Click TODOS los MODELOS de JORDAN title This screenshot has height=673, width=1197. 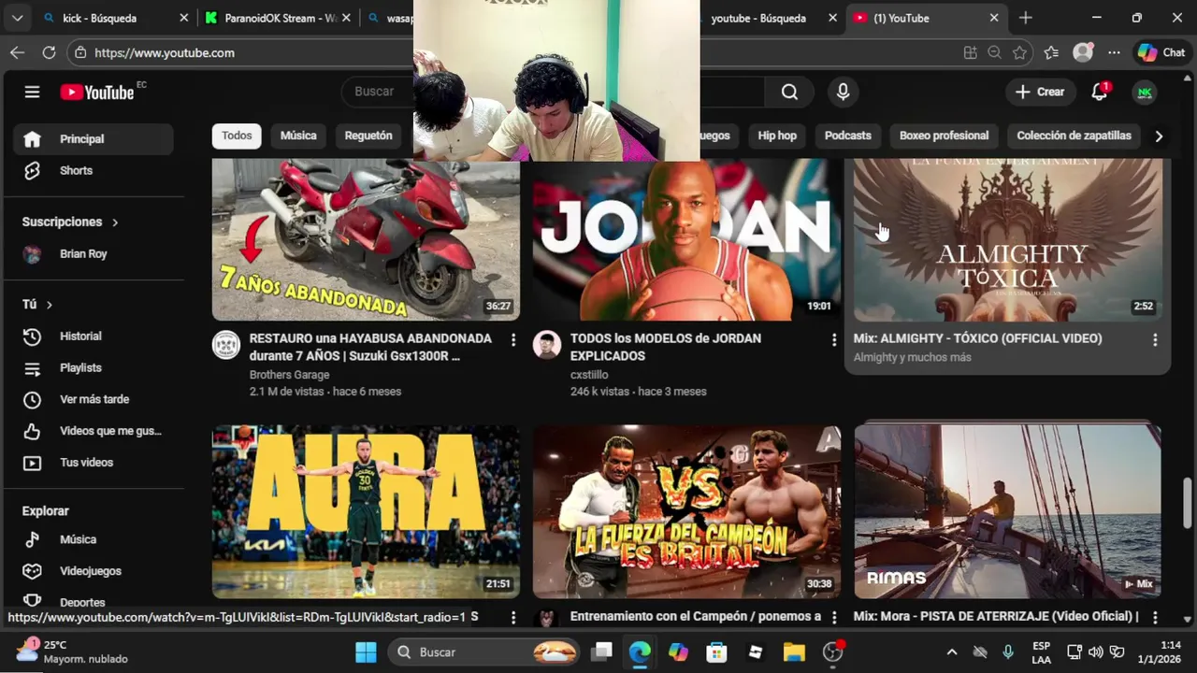click(666, 347)
